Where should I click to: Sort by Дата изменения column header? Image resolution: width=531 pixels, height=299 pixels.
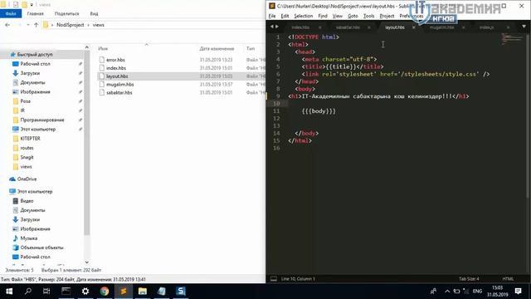tap(217, 48)
